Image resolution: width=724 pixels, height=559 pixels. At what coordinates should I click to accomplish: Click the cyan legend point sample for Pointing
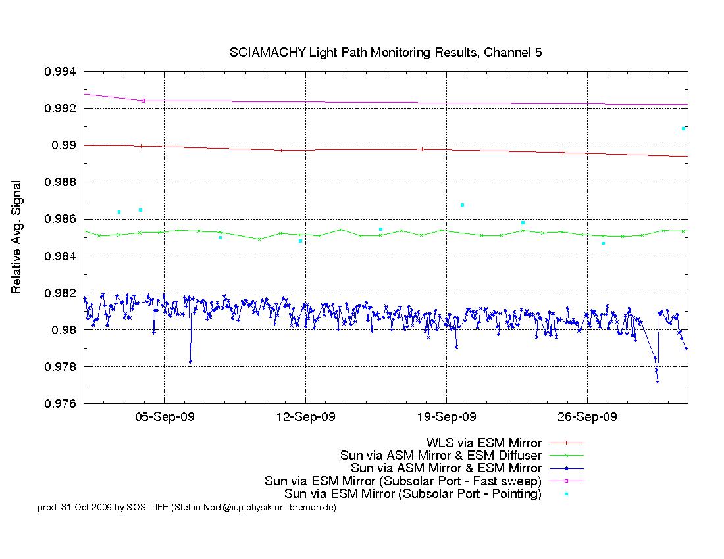coord(567,493)
